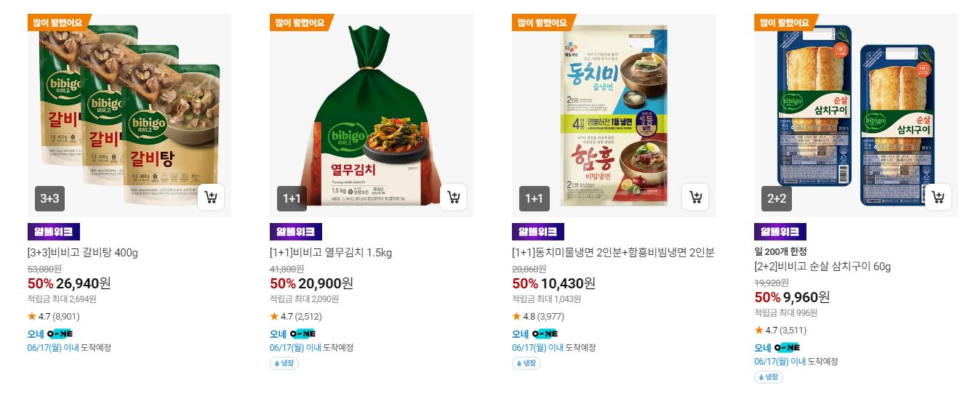Open the 열무김치 product image
This screenshot has height=393, width=965.
click(372, 115)
